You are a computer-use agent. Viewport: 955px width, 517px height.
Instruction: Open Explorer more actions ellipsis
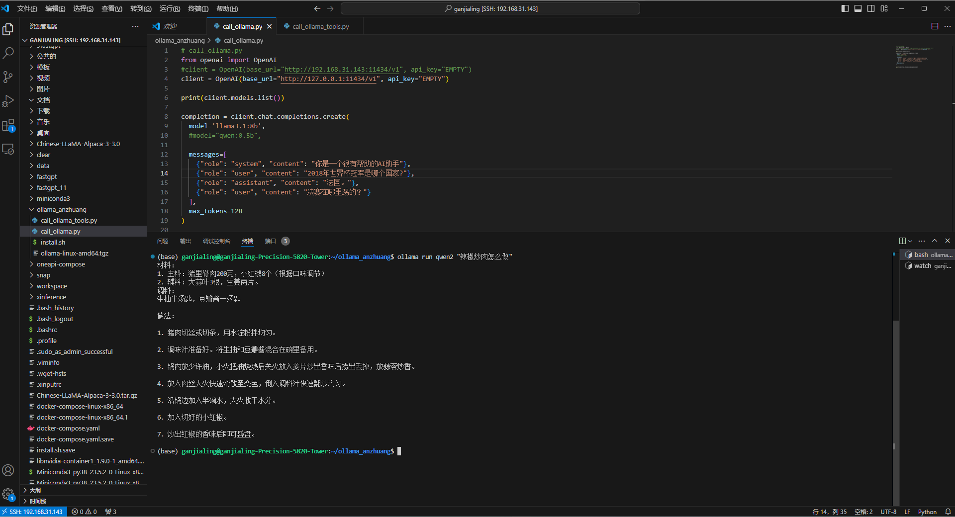click(x=135, y=26)
